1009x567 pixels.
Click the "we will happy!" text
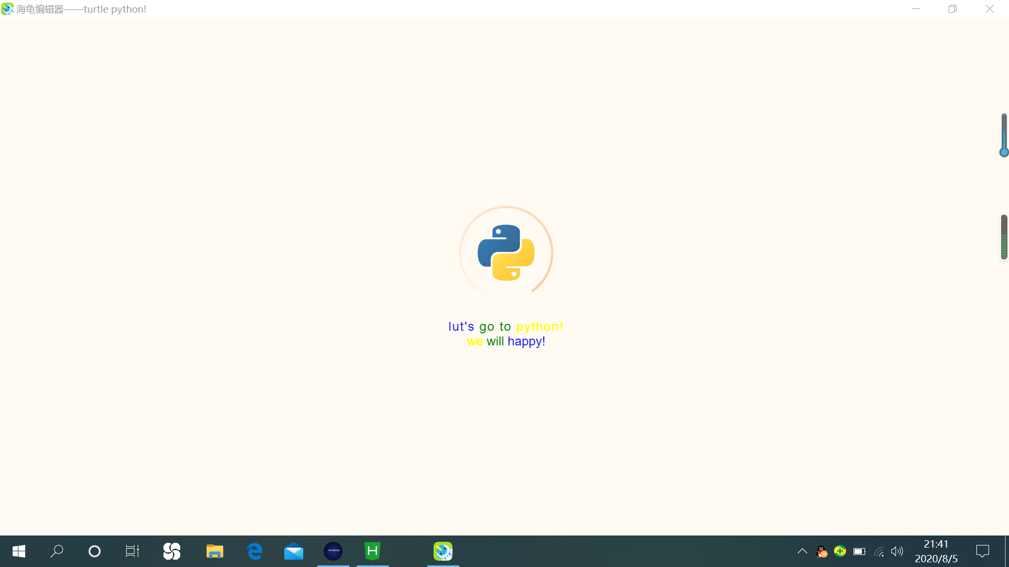[x=506, y=341]
